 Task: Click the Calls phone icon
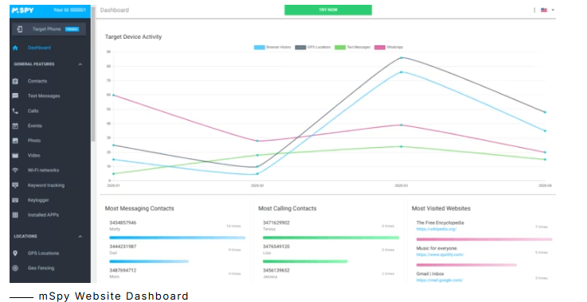click(x=15, y=111)
